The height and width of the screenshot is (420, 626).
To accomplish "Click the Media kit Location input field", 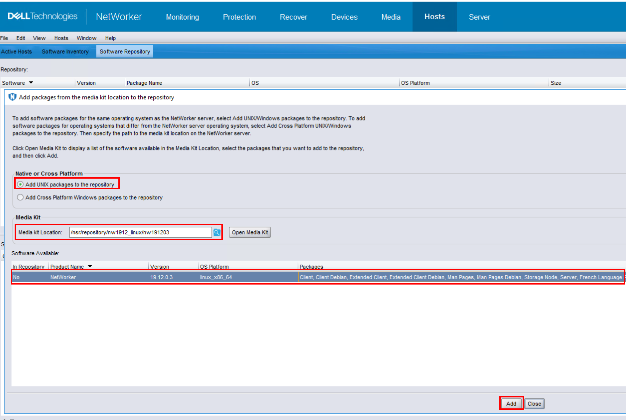I will [141, 232].
